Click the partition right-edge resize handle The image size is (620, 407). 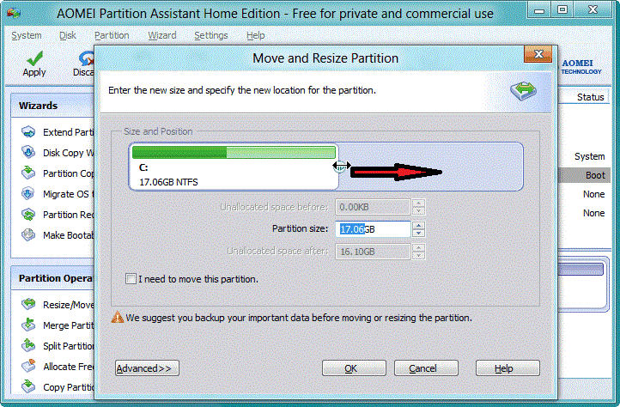coord(341,166)
